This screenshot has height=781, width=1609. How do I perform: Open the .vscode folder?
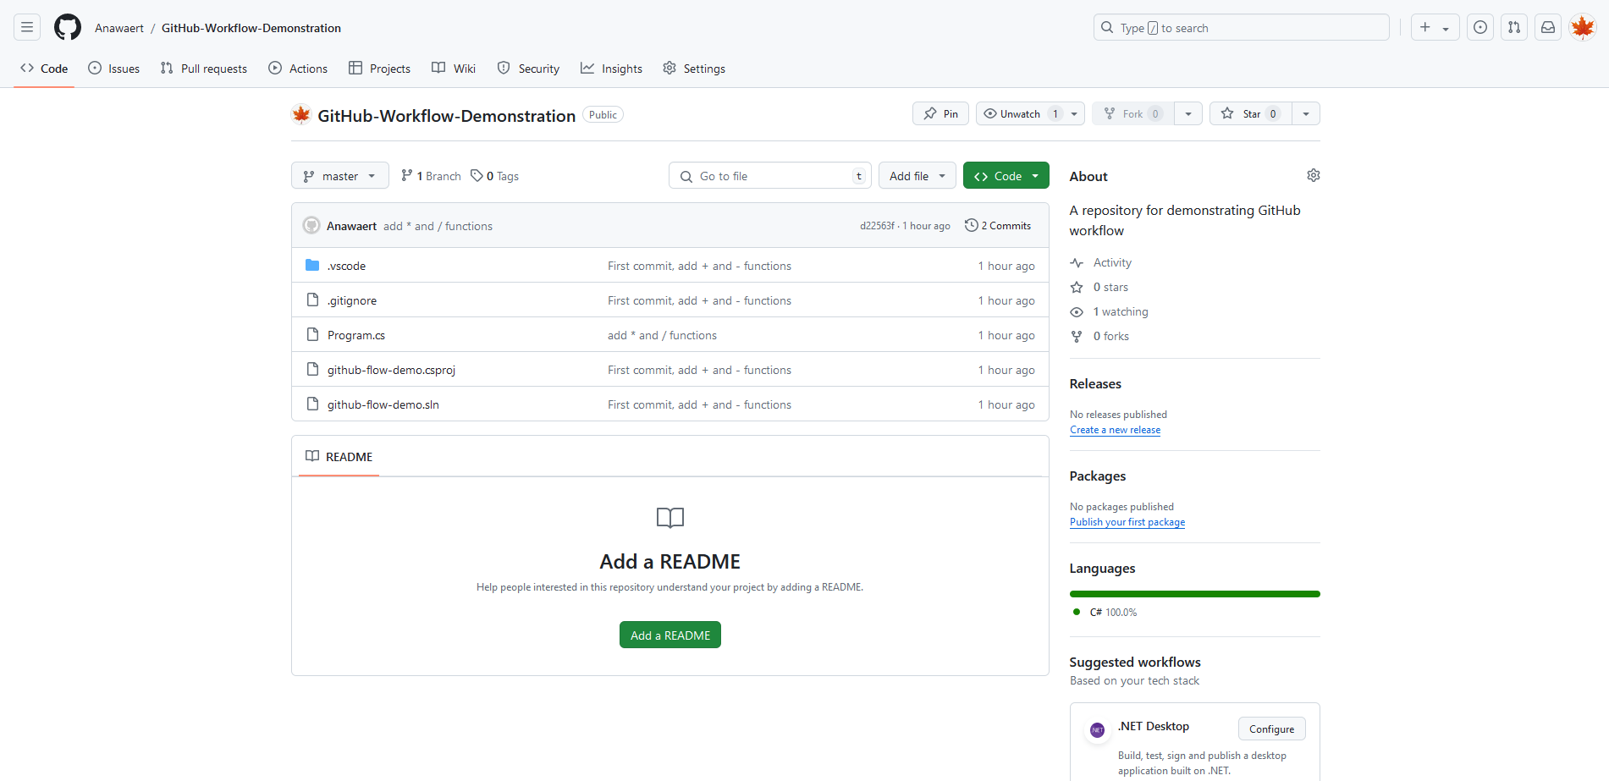coord(346,266)
